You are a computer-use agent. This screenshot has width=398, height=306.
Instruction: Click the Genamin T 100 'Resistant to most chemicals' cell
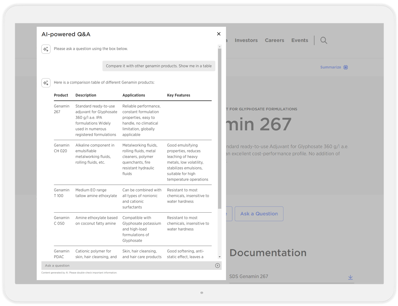(x=188, y=196)
